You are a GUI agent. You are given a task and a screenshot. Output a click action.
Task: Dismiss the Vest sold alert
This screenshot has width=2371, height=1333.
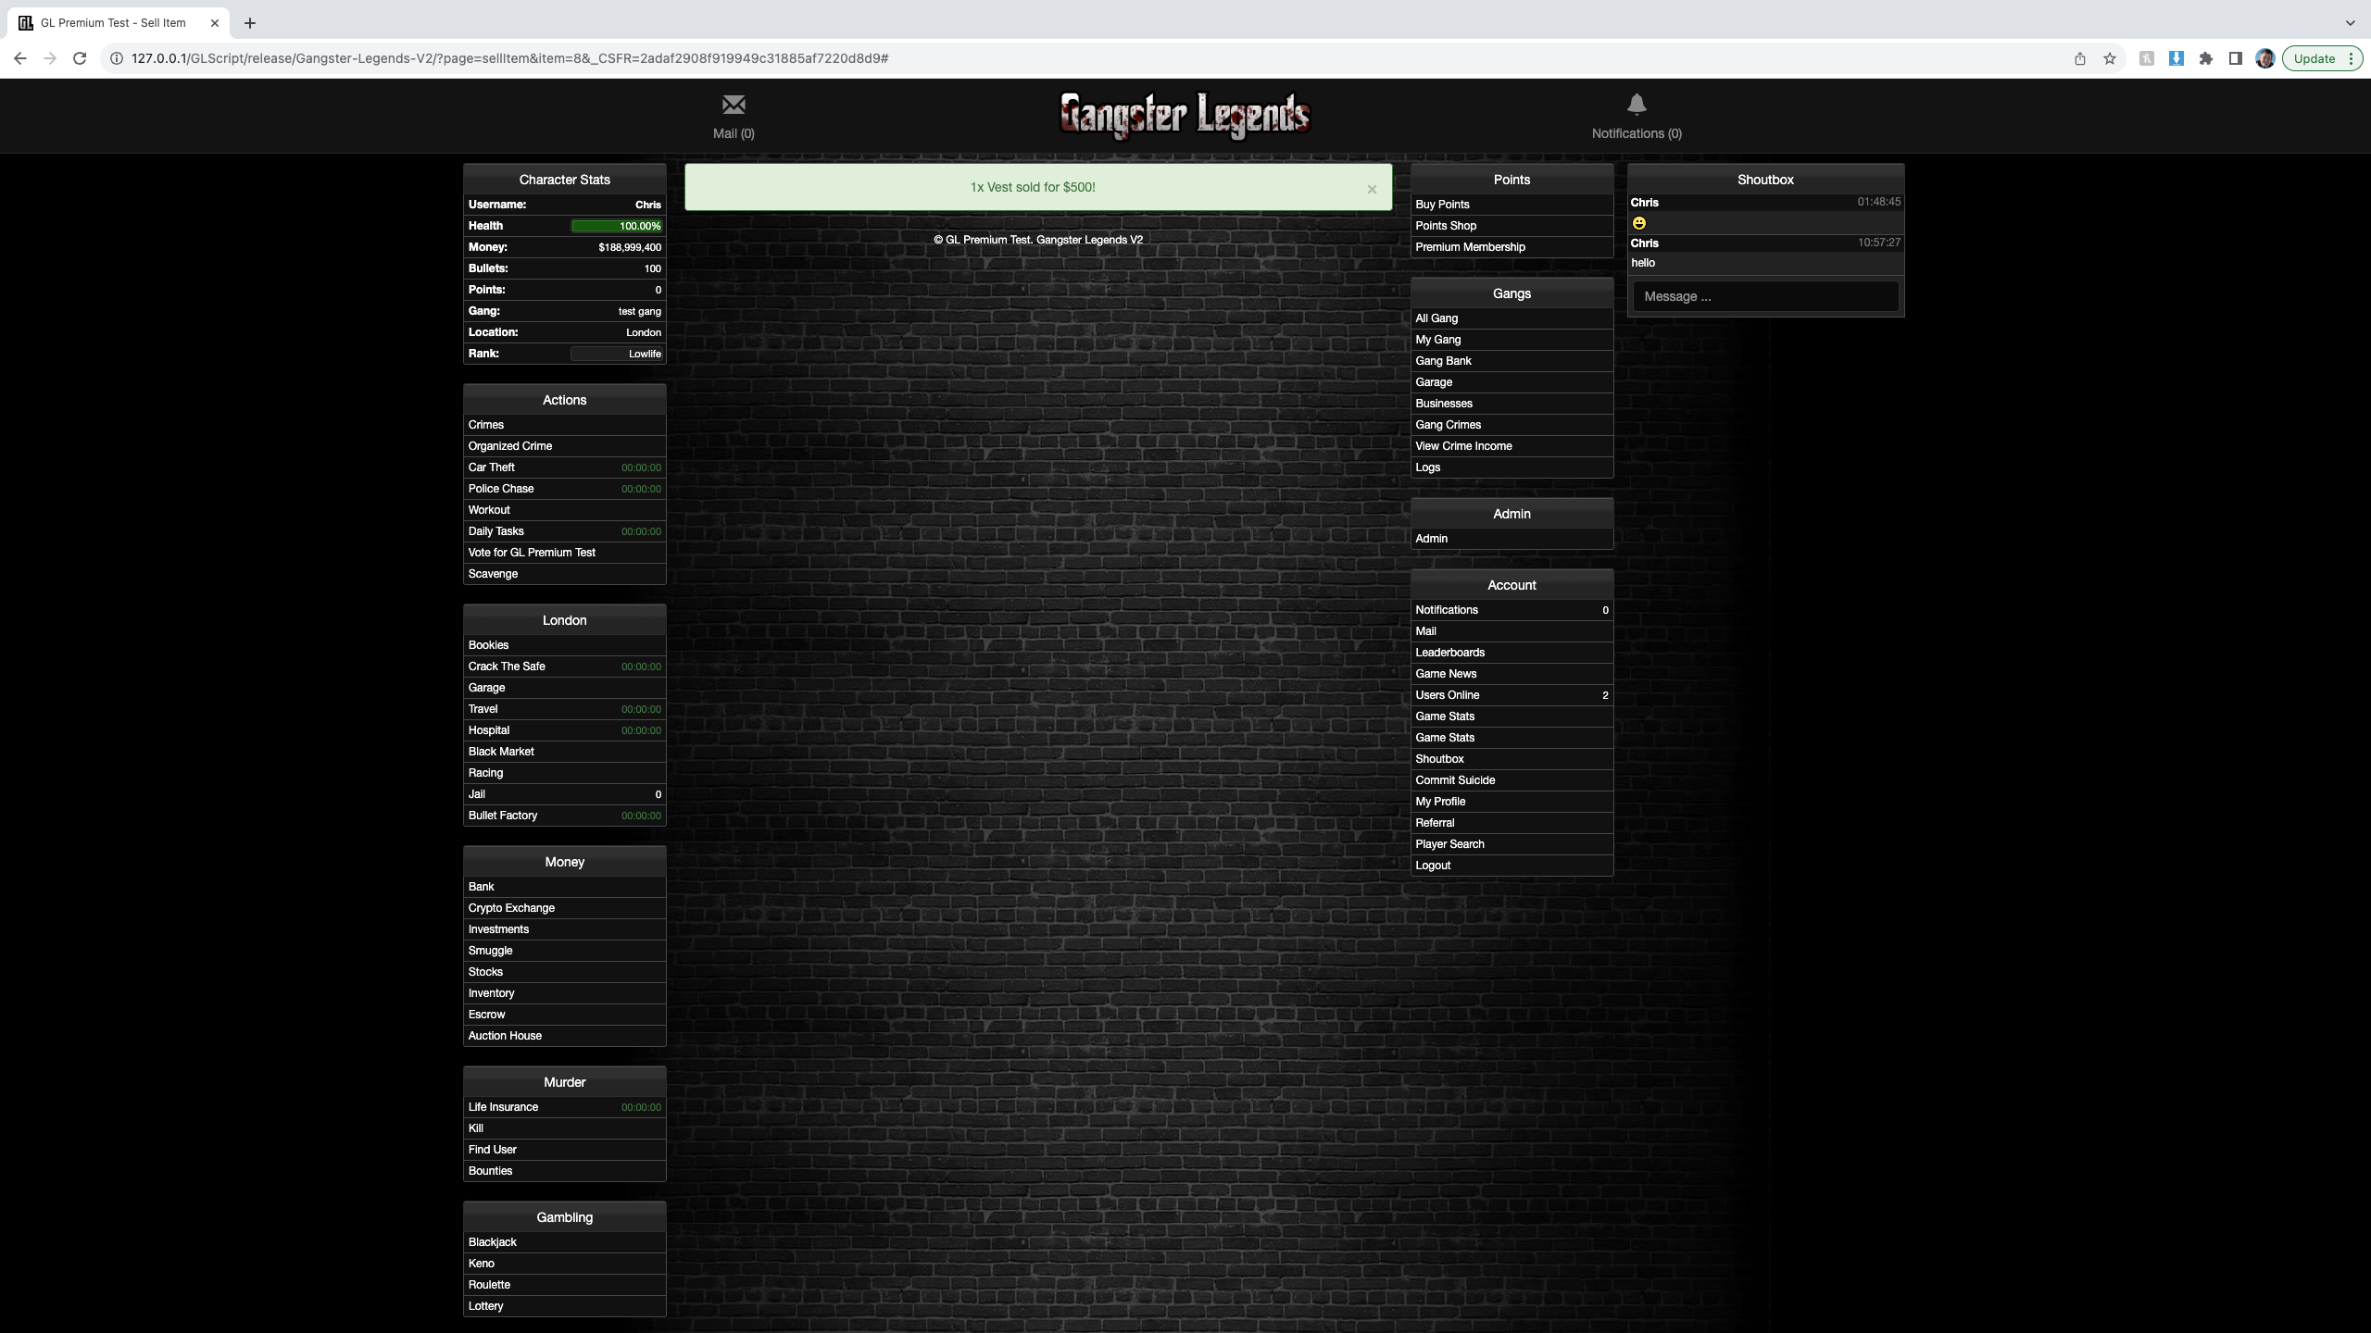tap(1372, 189)
